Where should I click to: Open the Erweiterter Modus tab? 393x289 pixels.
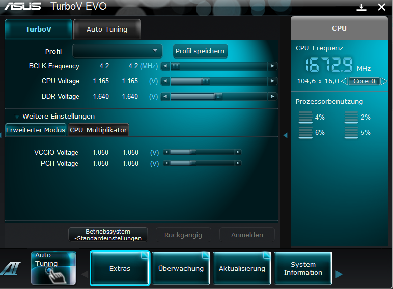point(36,130)
